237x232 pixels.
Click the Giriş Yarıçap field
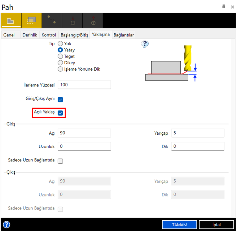pos(198,133)
